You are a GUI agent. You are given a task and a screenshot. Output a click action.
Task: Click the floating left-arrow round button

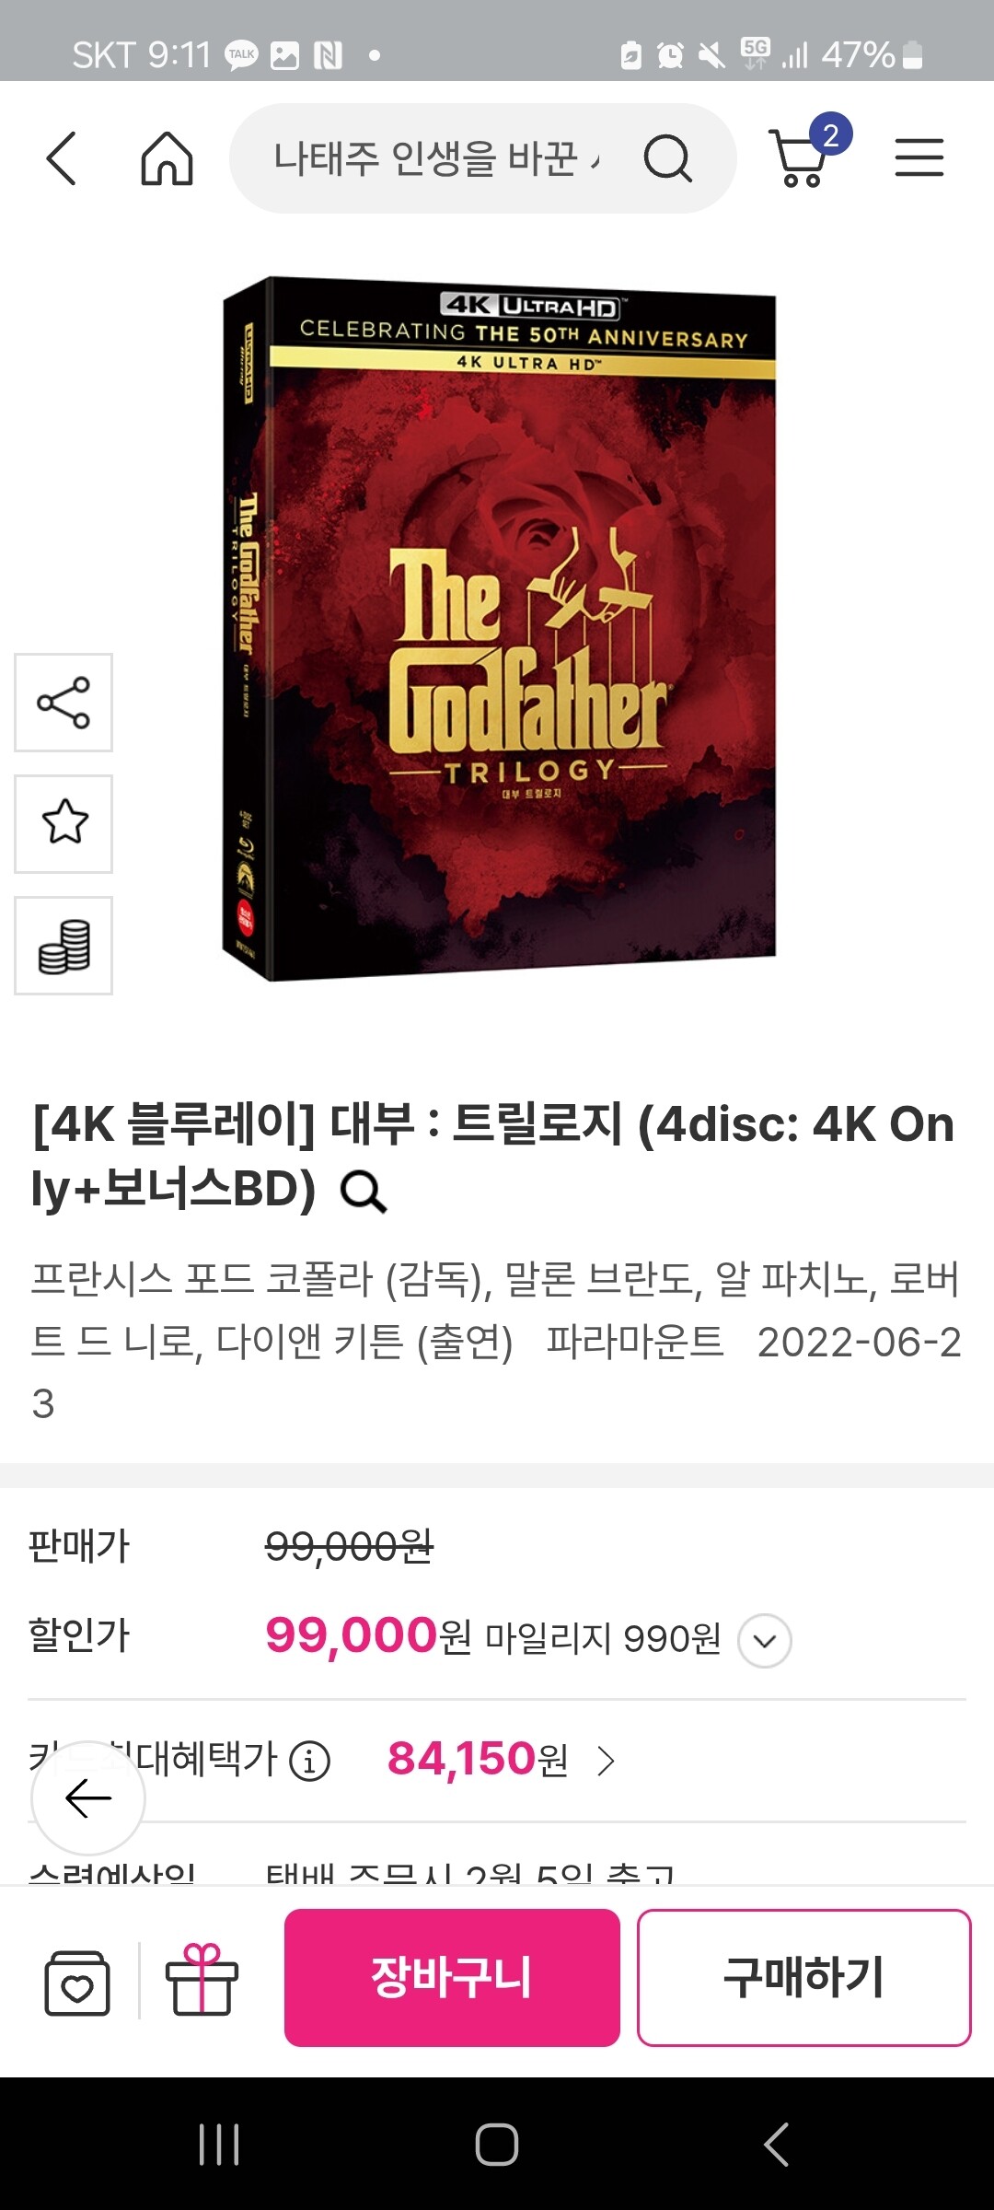88,1797
